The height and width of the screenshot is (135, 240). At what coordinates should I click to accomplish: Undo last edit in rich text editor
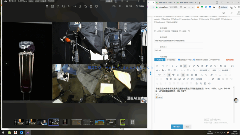click(162, 66)
